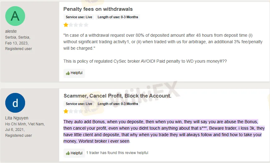Click the fifth star on aleste's rating
Screen dimensions: 270x163
click(86, 25)
